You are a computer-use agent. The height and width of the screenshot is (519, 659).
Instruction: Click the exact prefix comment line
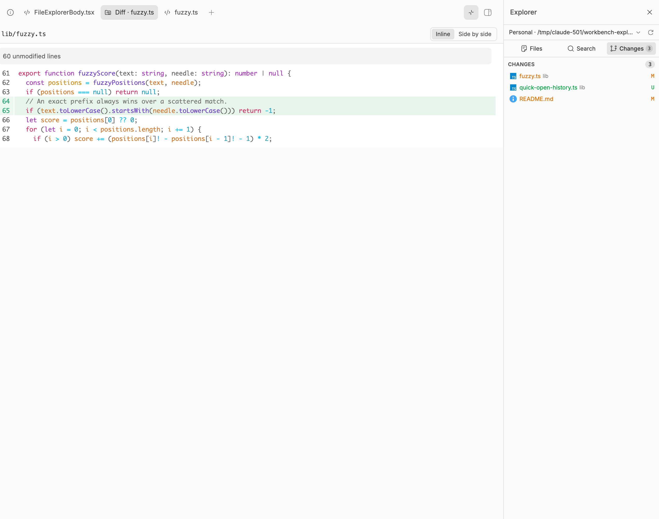pos(126,101)
